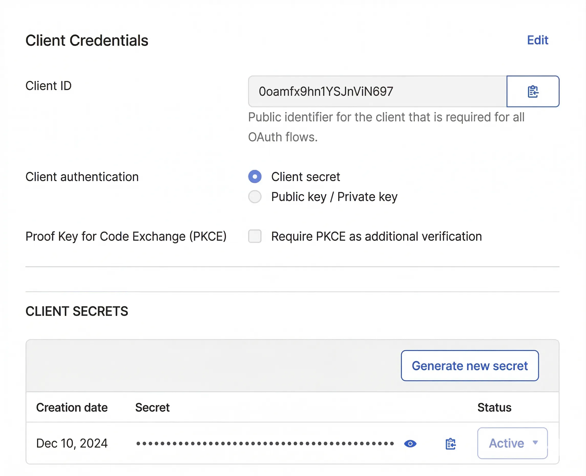The height and width of the screenshot is (476, 586).
Task: Open the Active status dropdown
Action: (512, 443)
